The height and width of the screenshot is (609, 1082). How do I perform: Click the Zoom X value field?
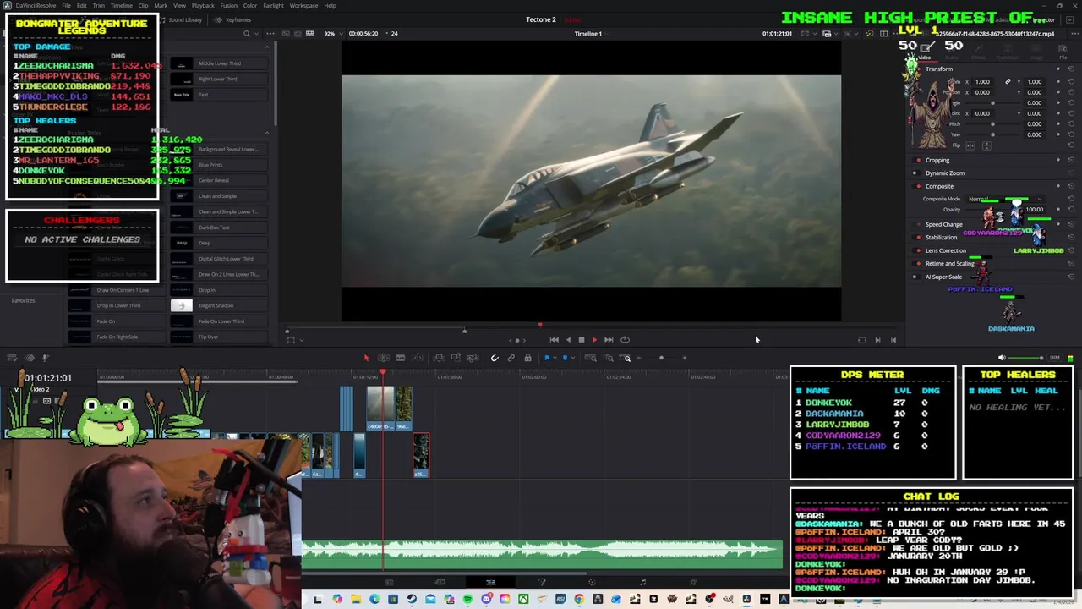982,82
